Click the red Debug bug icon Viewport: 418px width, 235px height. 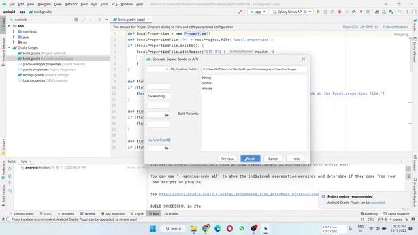(340, 12)
